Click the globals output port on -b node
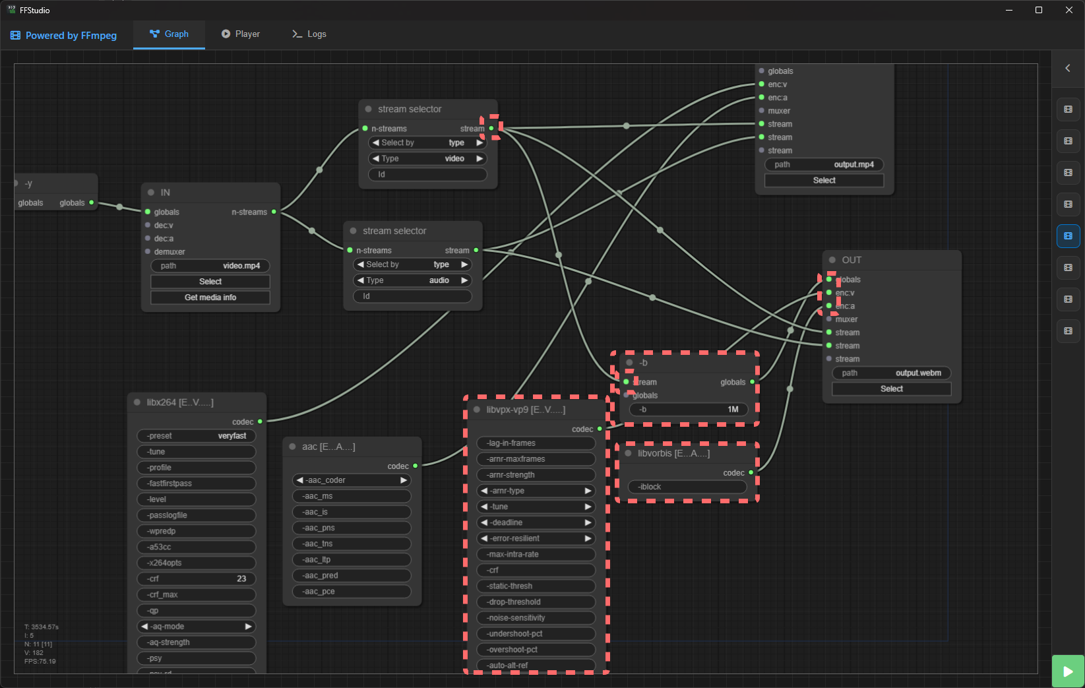Viewport: 1085px width, 688px height. tap(752, 382)
